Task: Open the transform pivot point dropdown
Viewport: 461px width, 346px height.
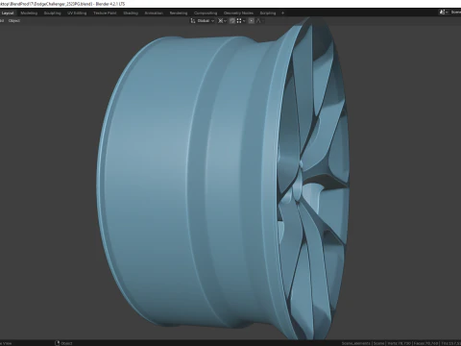Action: pyautogui.click(x=222, y=21)
